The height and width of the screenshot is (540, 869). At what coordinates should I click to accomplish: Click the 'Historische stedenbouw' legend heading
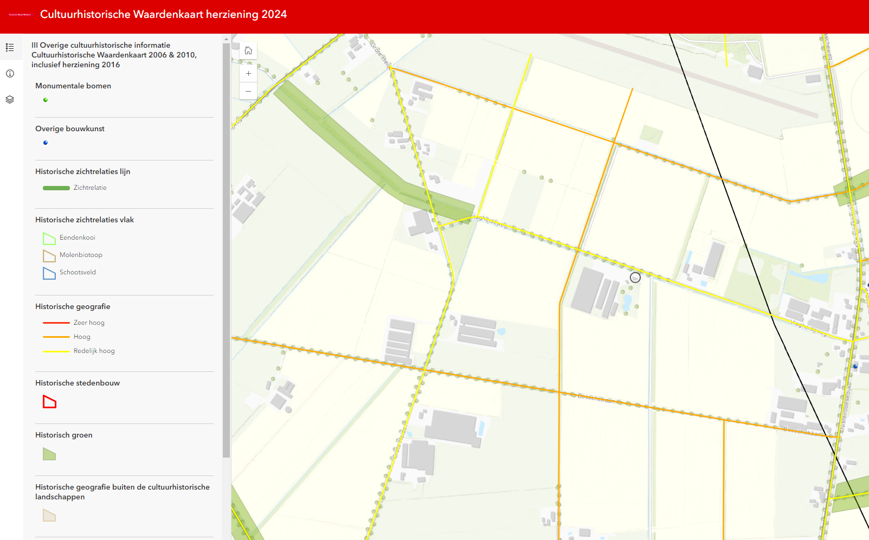click(78, 383)
